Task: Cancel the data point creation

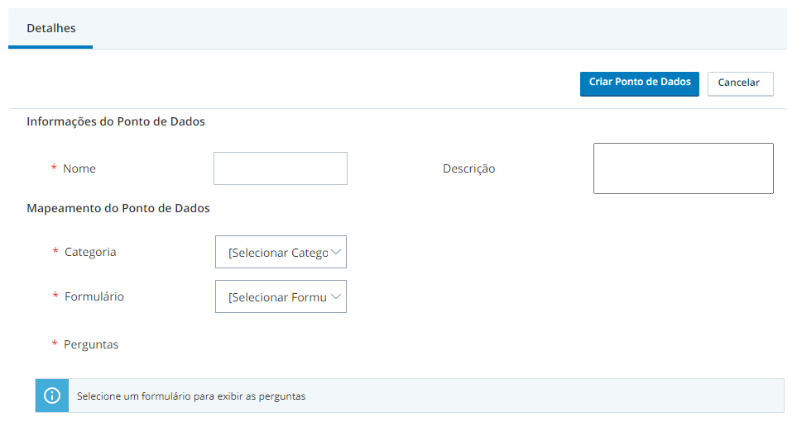Action: point(740,83)
